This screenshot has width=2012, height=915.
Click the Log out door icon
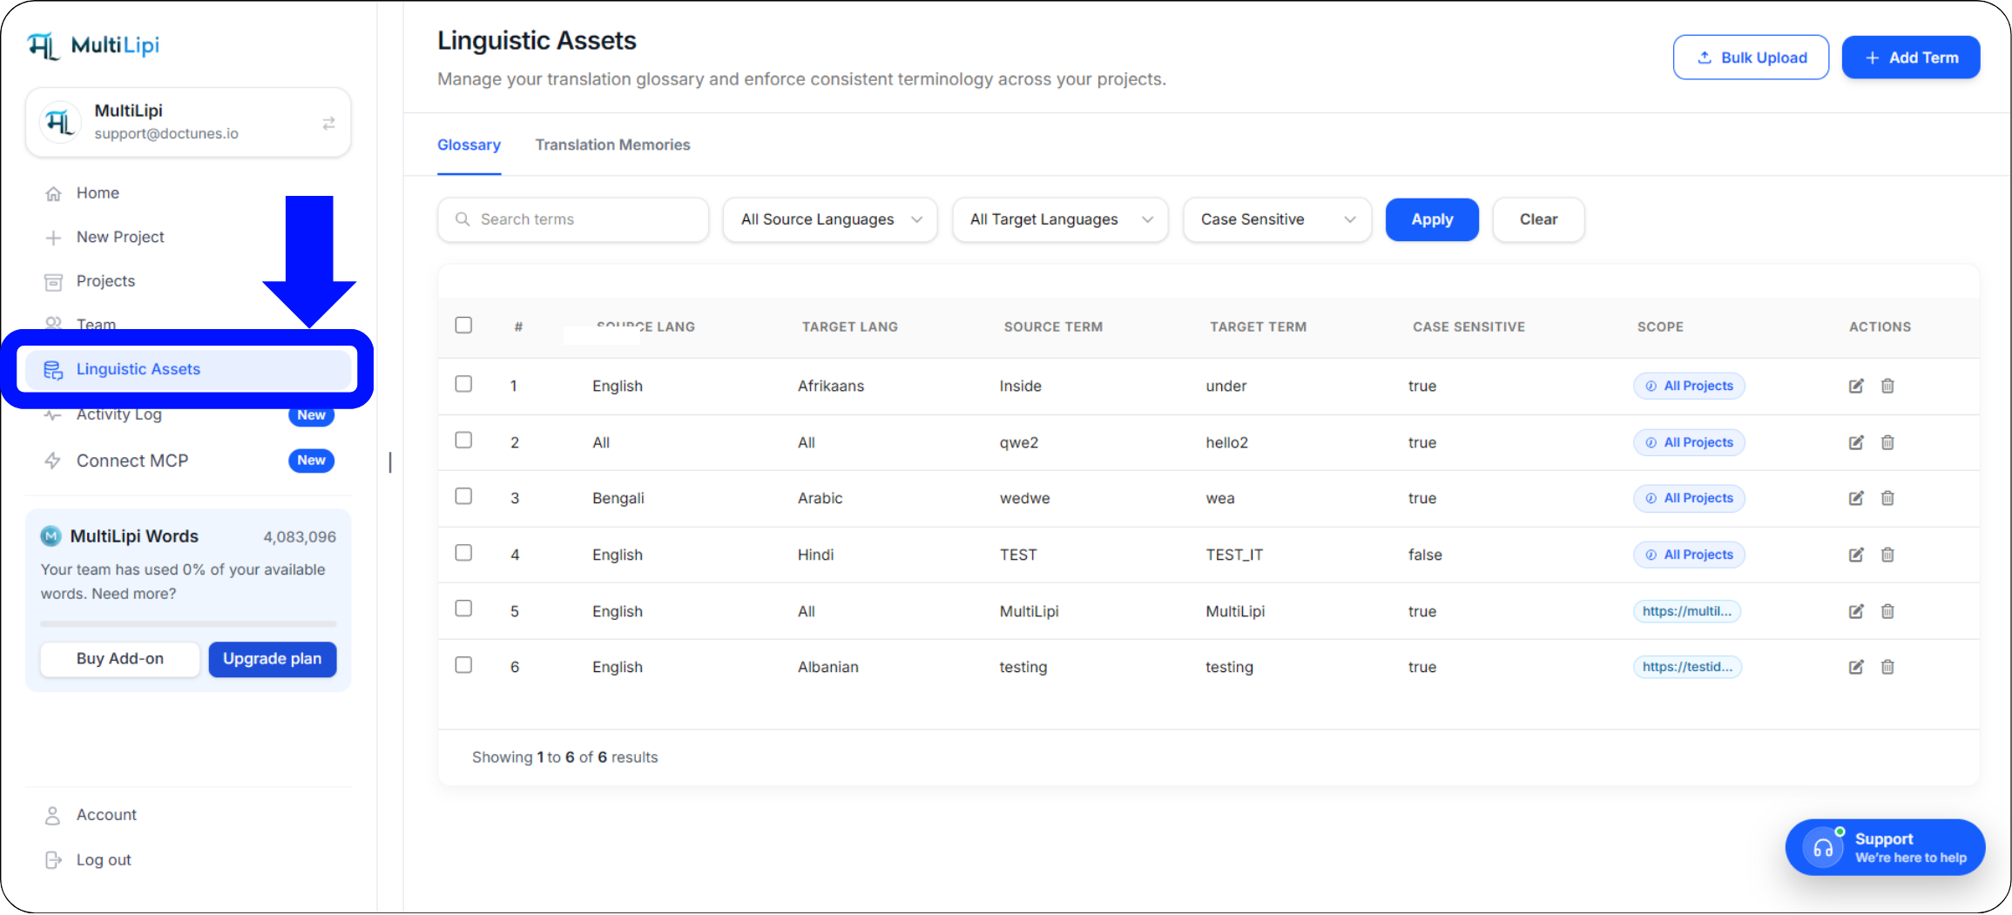point(53,860)
